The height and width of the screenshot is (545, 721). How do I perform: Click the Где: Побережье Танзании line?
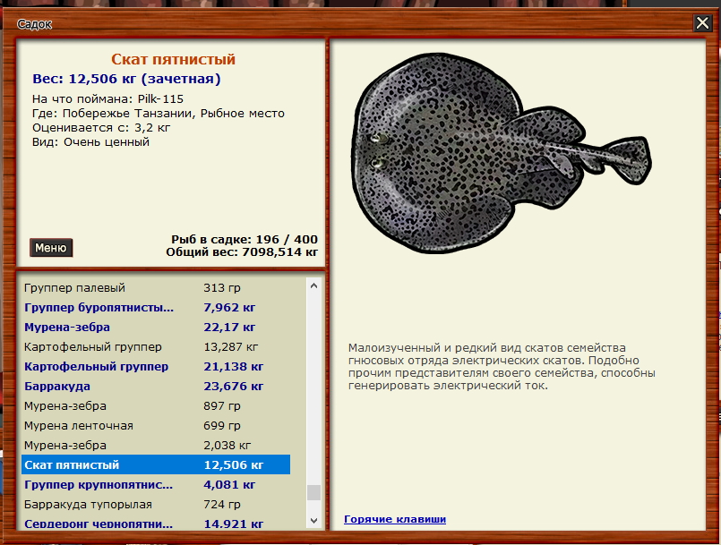[x=159, y=114]
